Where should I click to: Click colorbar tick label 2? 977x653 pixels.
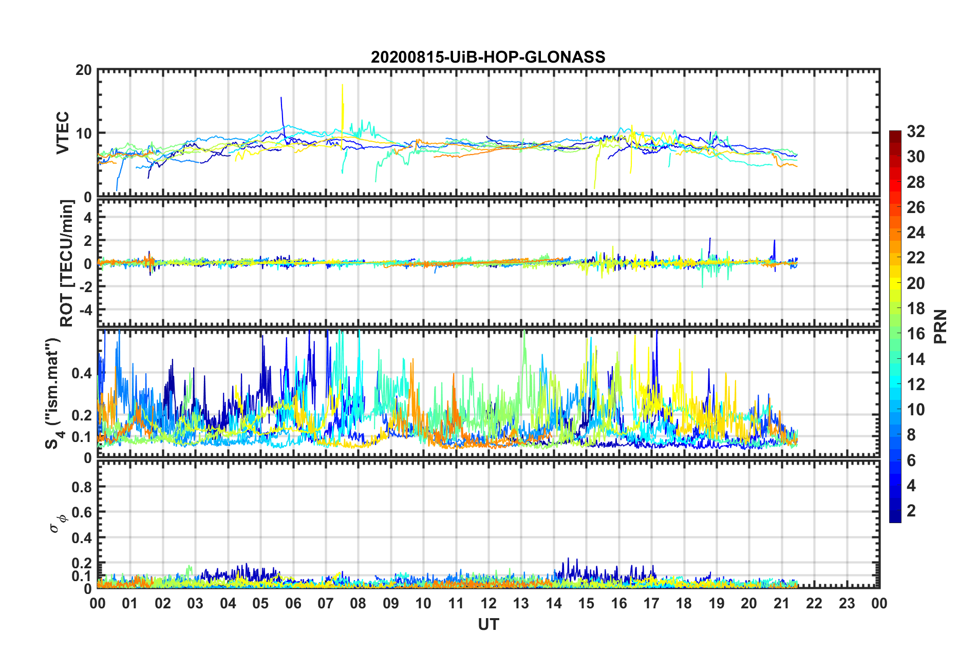click(x=911, y=510)
